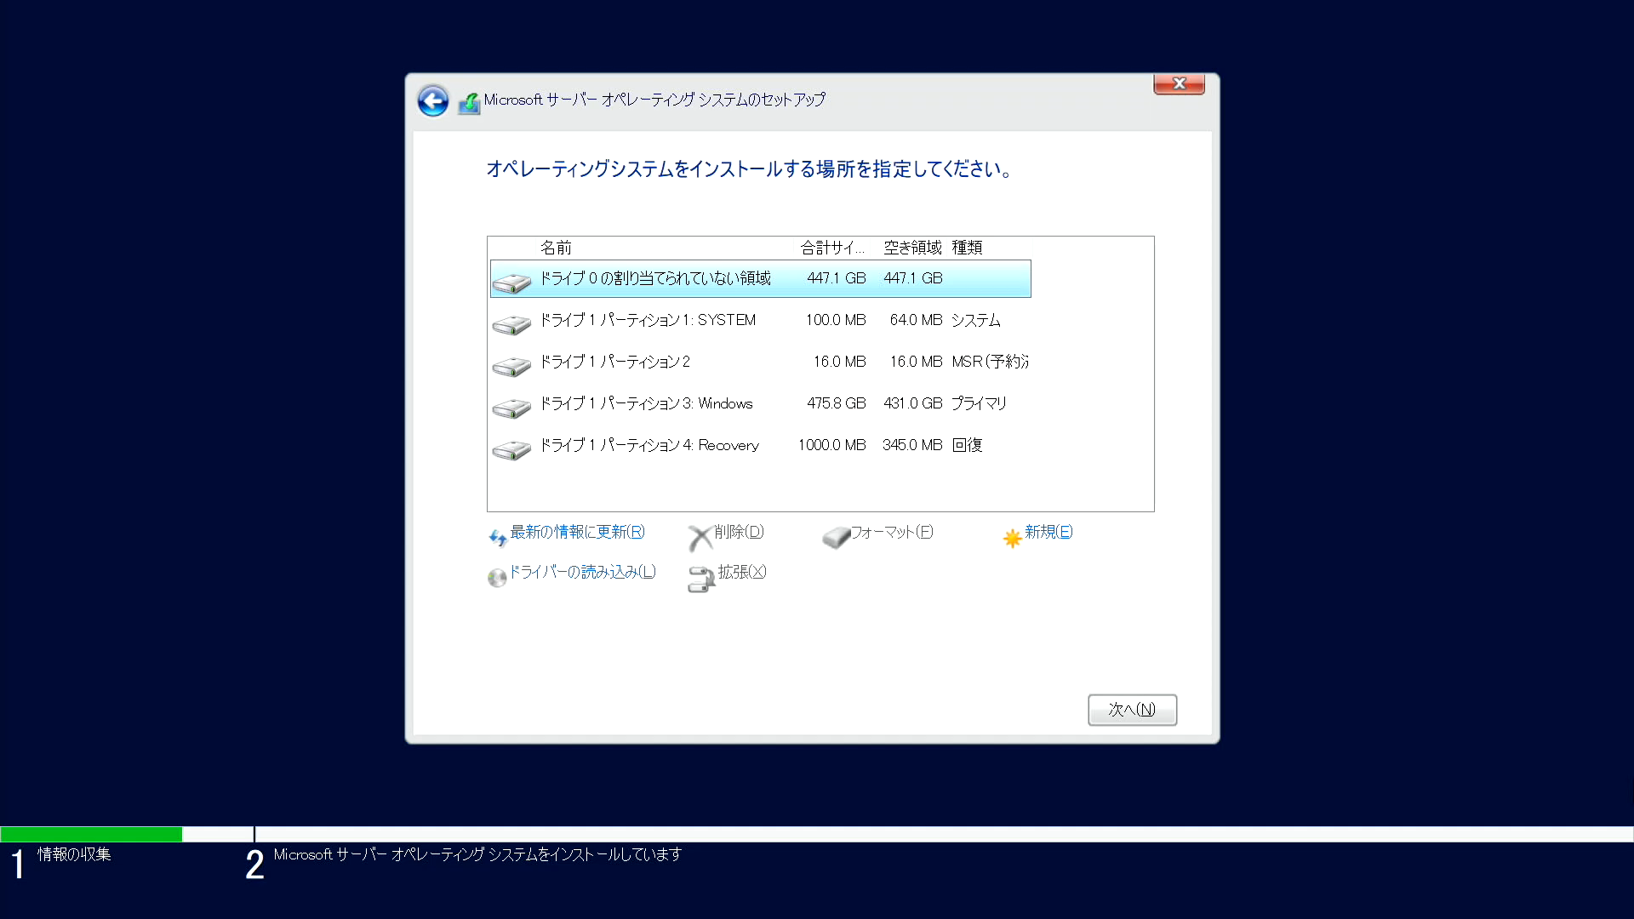Click the 447.1 GB total size of Drive 0
1634x919 pixels.
click(837, 278)
